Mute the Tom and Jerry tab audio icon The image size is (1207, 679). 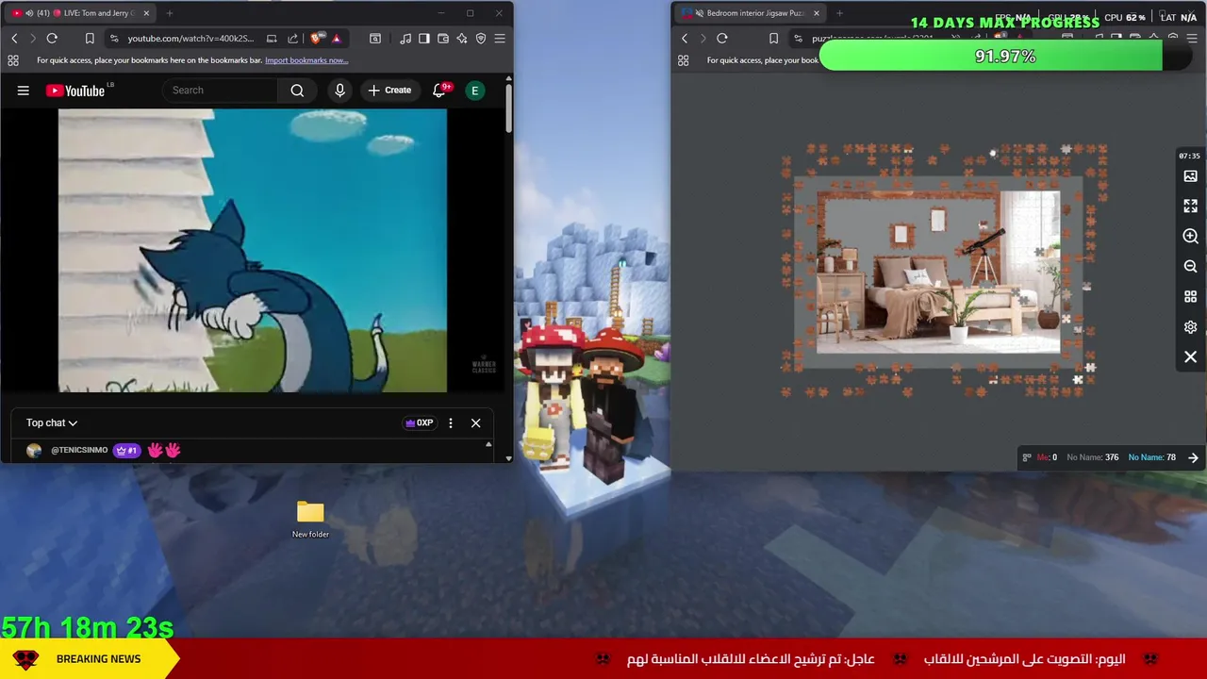tap(30, 13)
